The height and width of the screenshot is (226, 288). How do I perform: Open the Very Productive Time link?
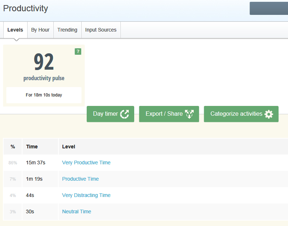(x=86, y=163)
